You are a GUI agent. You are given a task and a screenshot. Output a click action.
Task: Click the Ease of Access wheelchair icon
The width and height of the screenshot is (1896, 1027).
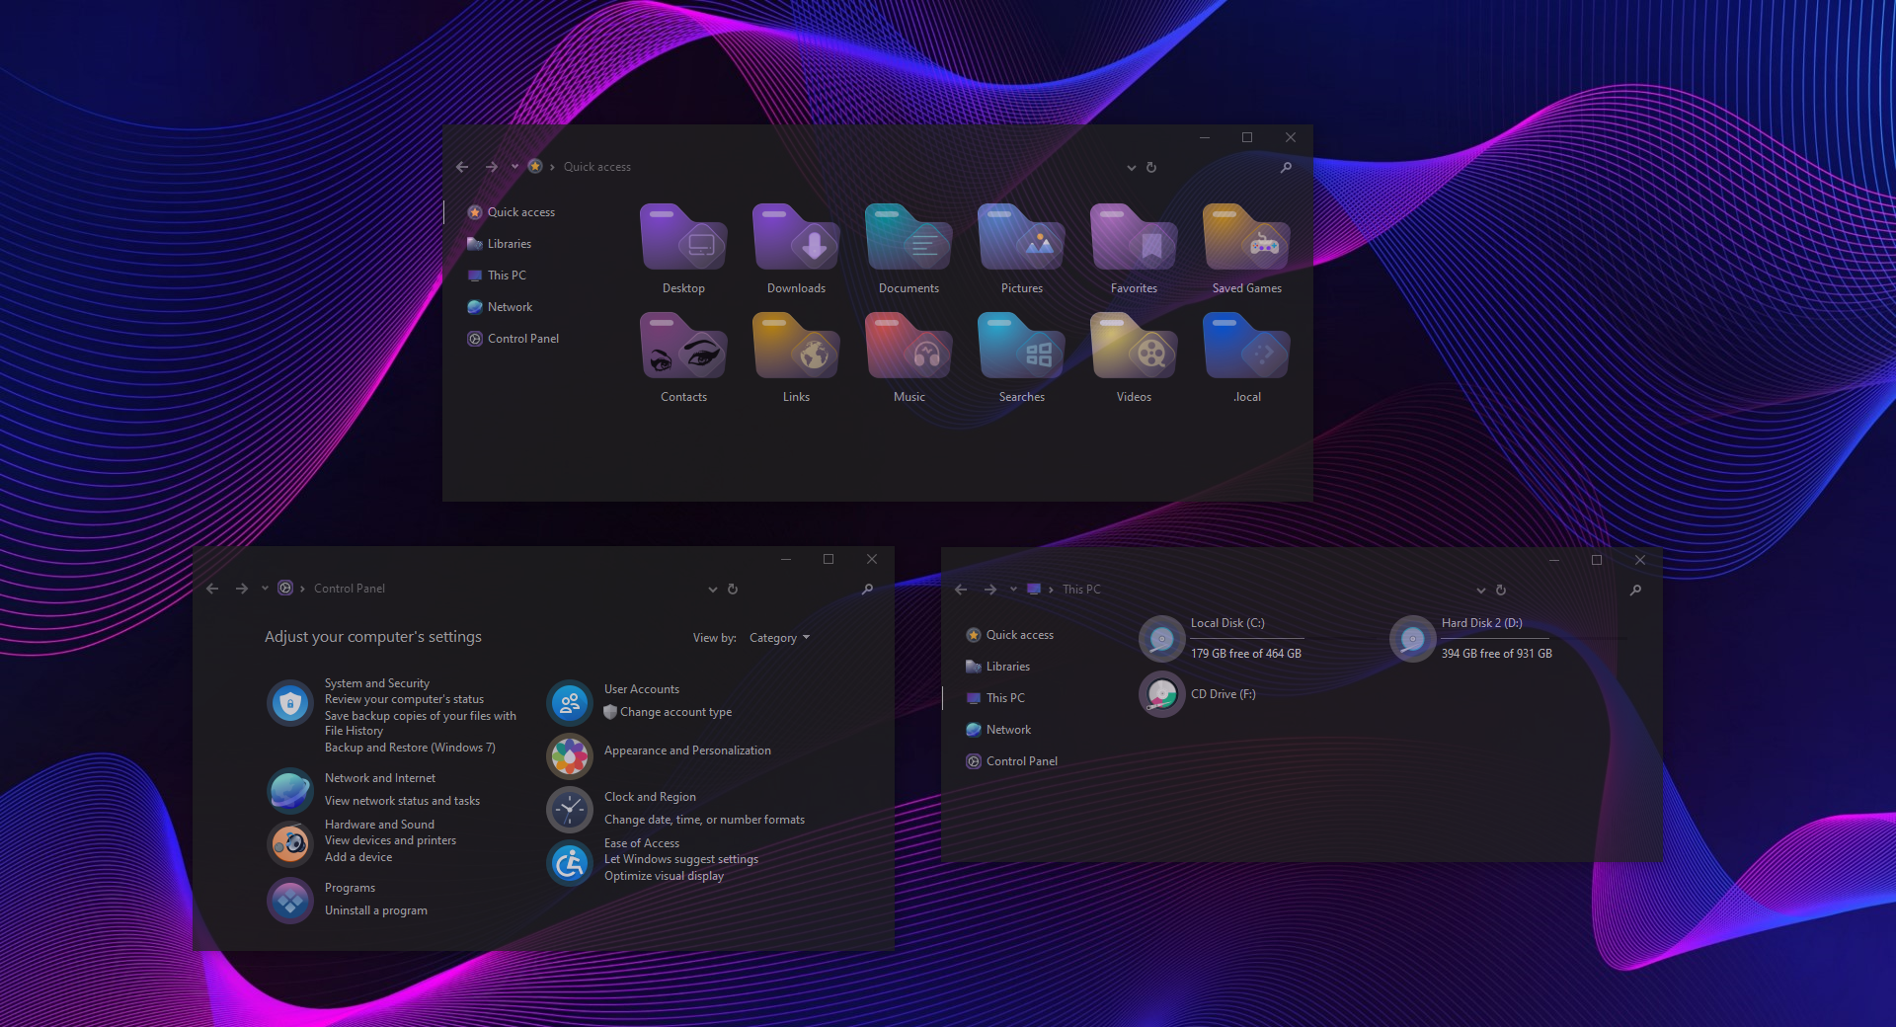point(570,863)
